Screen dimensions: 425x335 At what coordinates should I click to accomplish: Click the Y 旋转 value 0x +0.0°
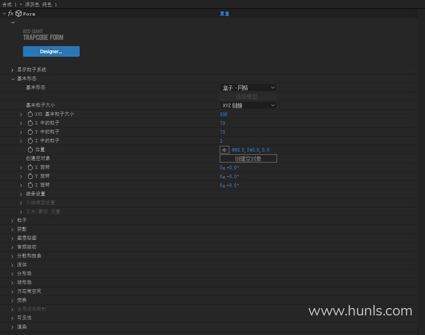229,176
